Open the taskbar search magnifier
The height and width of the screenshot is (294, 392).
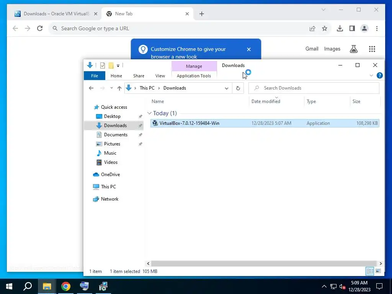(x=28, y=286)
